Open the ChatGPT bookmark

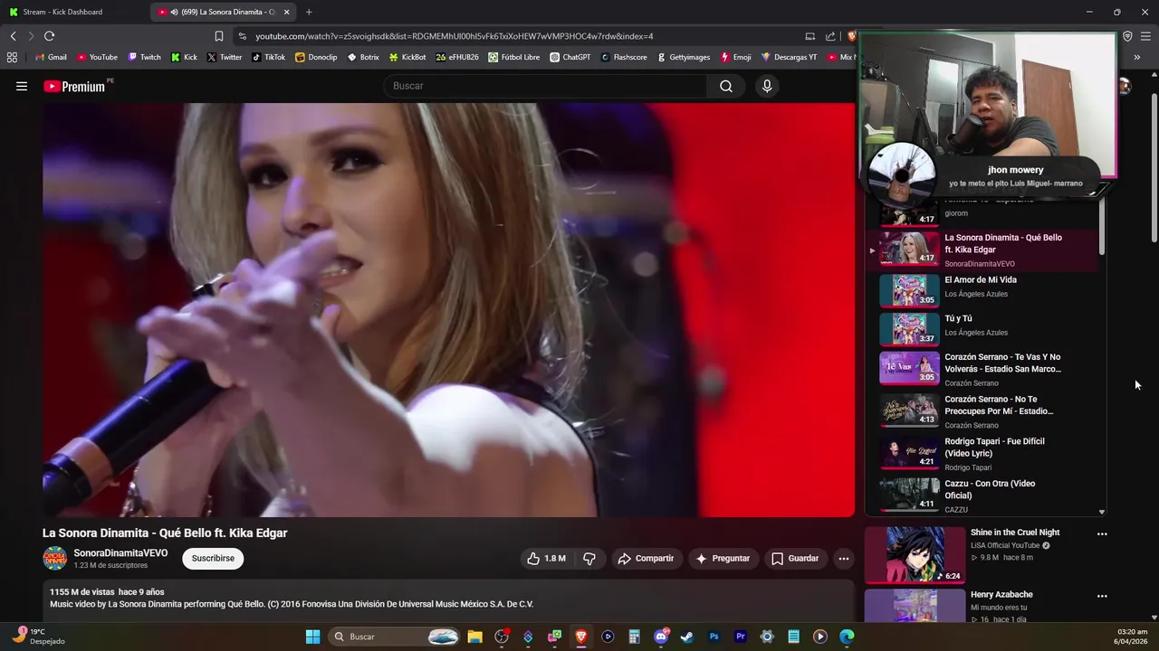click(570, 57)
